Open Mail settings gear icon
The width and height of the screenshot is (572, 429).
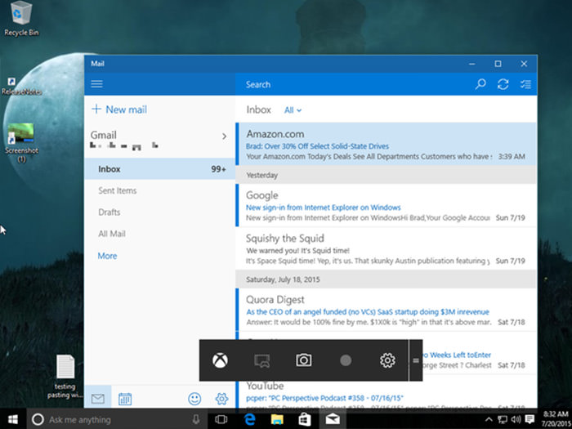[221, 399]
